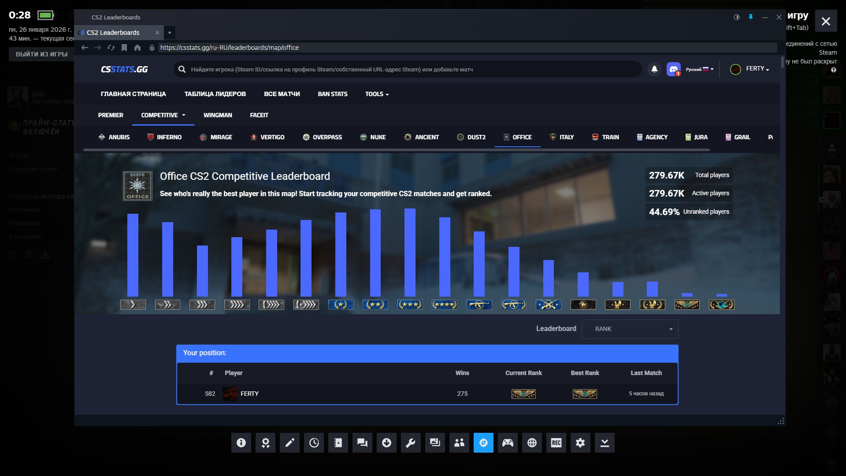Image resolution: width=846 pixels, height=476 pixels.
Task: Click the ВЫЙТИ ИЗ ИГРЫ button
Action: (x=41, y=54)
